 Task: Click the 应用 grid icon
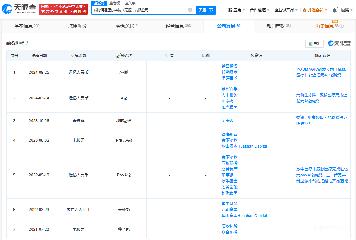(x=231, y=10)
